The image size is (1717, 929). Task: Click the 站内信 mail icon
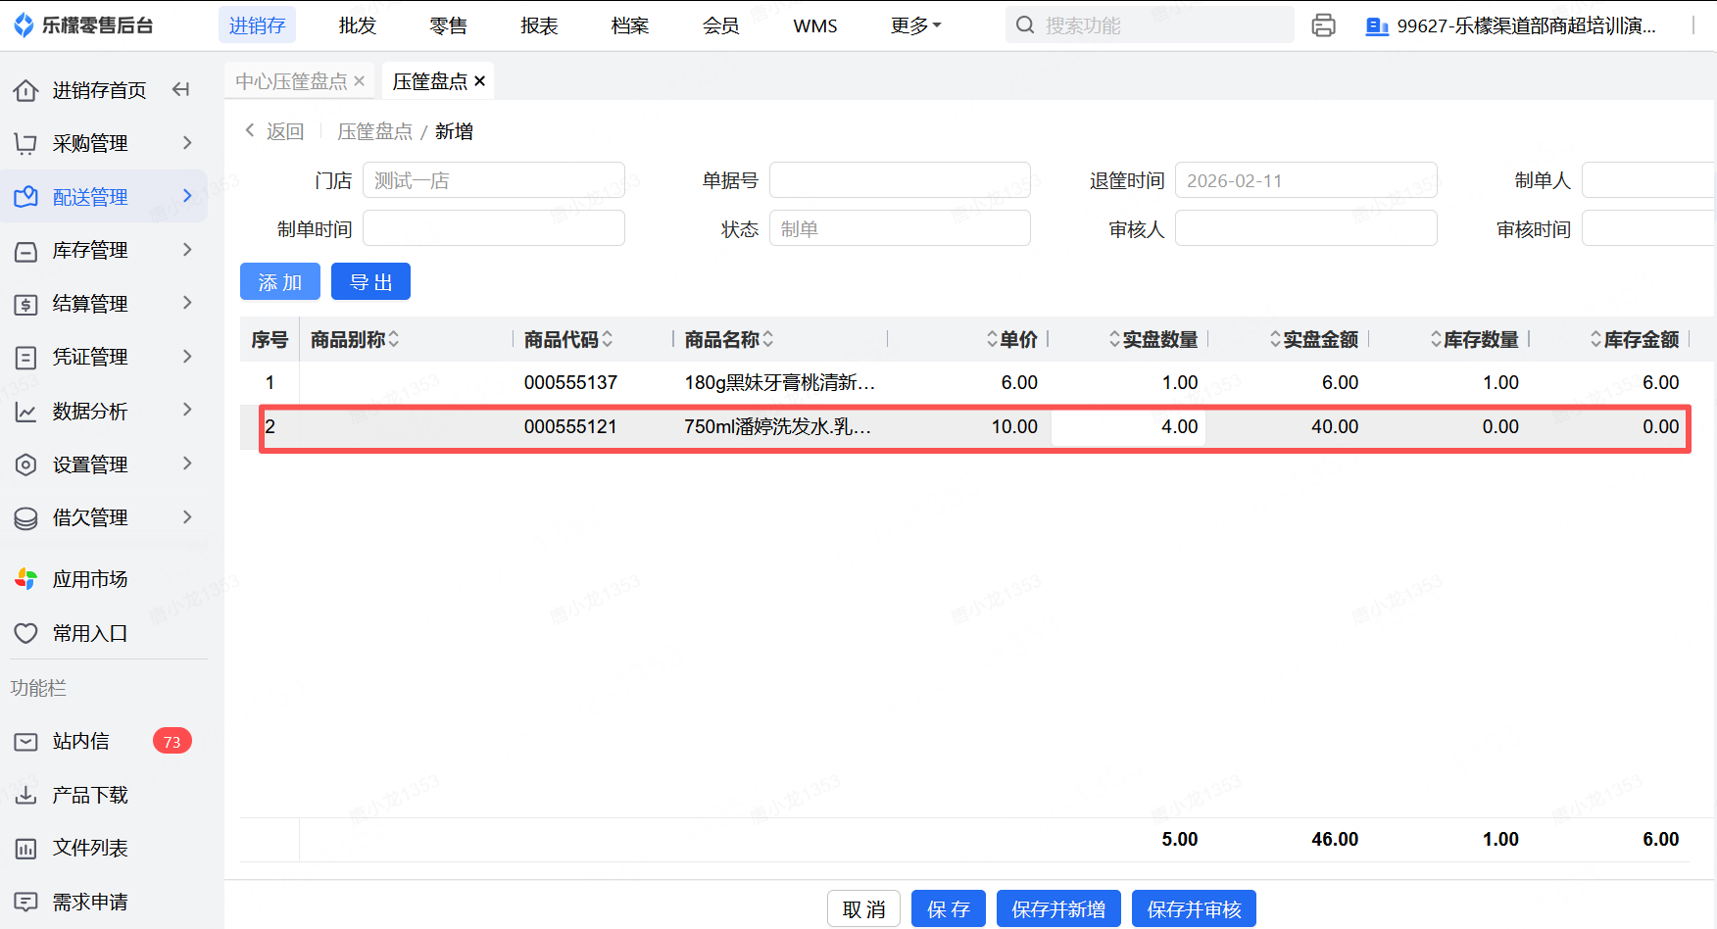26,742
